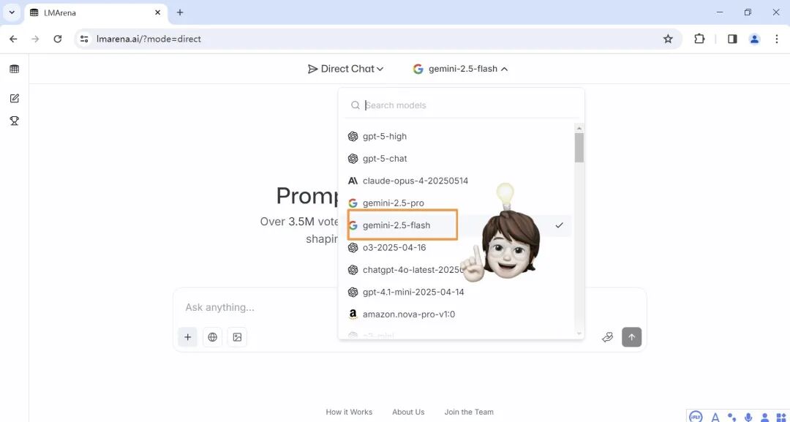Click the Join the Team link
Screen dimensions: 790x422
pyautogui.click(x=469, y=412)
